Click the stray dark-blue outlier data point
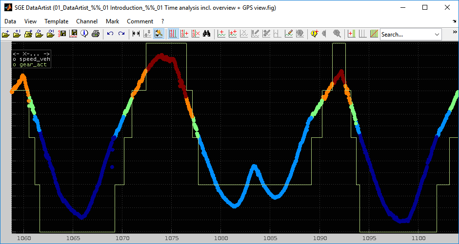 [112, 167]
